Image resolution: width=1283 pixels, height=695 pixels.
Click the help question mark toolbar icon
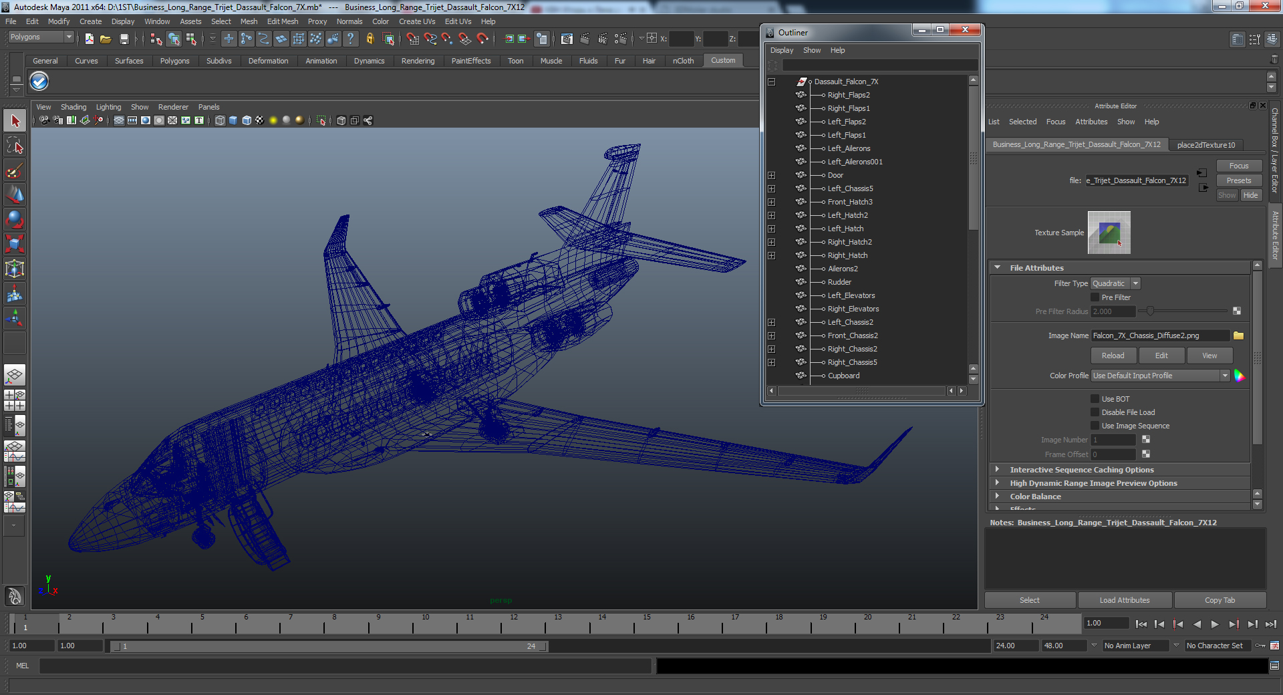(x=350, y=39)
